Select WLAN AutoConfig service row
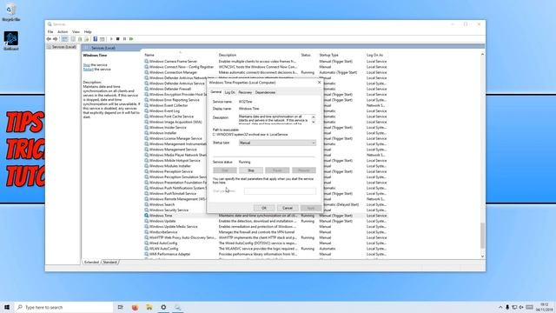Image resolution: width=556 pixels, height=313 pixels. (x=266, y=249)
